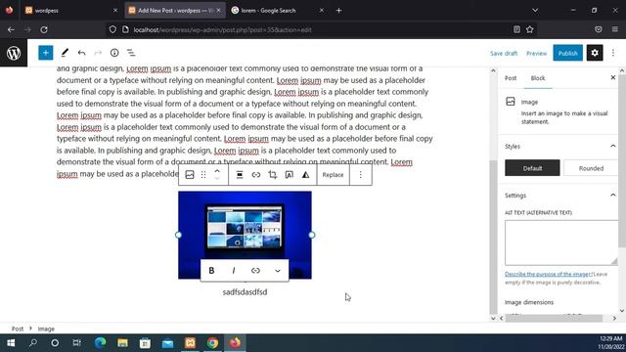626x352 pixels.
Task: Crop the image
Action: [273, 175]
